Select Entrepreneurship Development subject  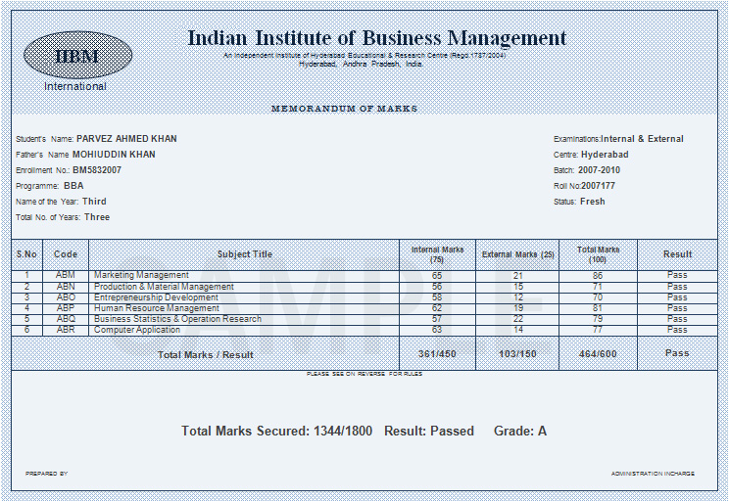pos(156,297)
